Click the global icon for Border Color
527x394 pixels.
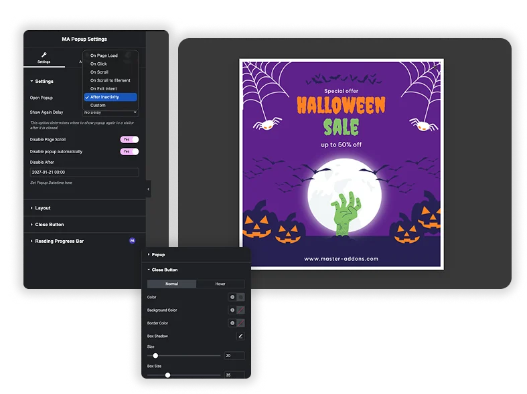232,323
